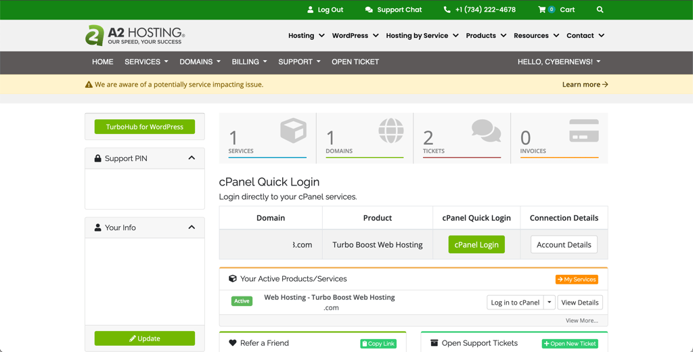Expand the Resources menu
The width and height of the screenshot is (693, 352).
pyautogui.click(x=536, y=35)
